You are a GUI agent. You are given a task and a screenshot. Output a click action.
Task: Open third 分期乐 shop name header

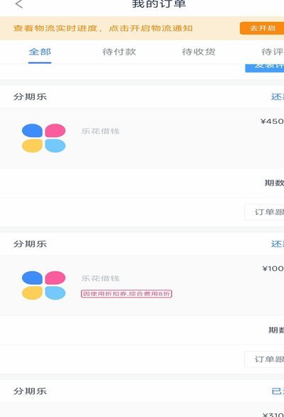click(30, 391)
